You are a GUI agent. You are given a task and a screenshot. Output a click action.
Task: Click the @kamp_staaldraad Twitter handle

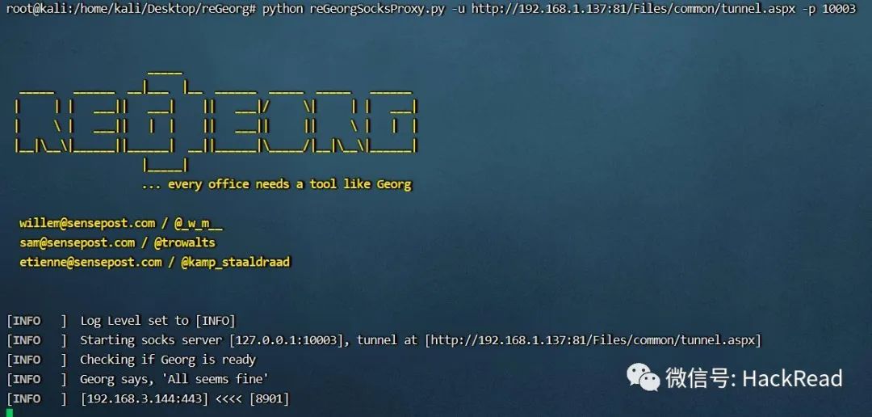[236, 262]
